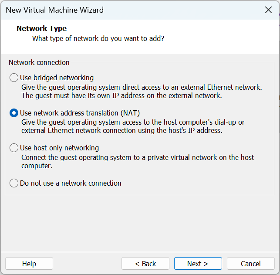
Task: Select the host-only networking radio circle
Action: pos(14,148)
